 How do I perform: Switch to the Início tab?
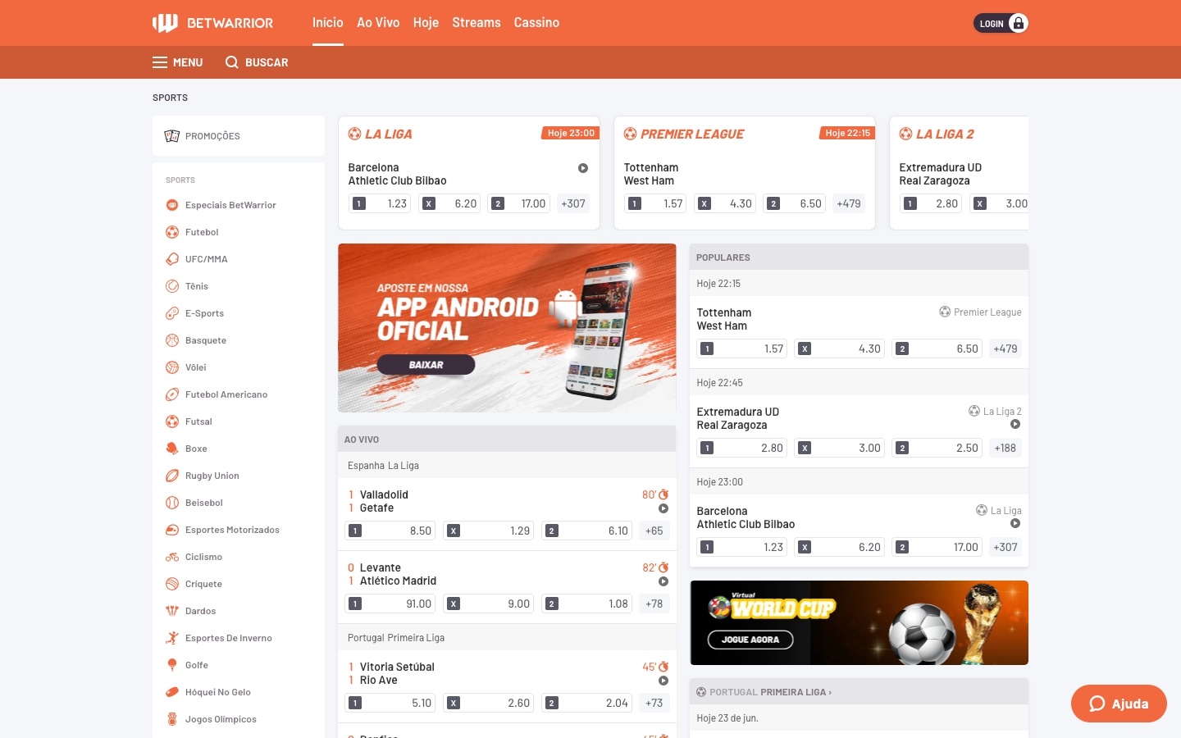[328, 23]
